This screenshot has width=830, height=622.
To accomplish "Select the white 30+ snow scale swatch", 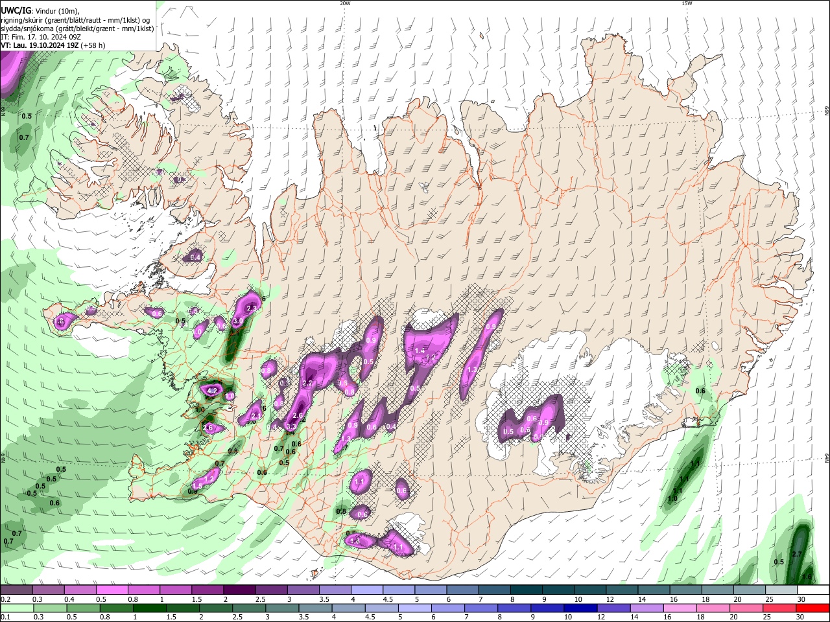I will tap(814, 590).
